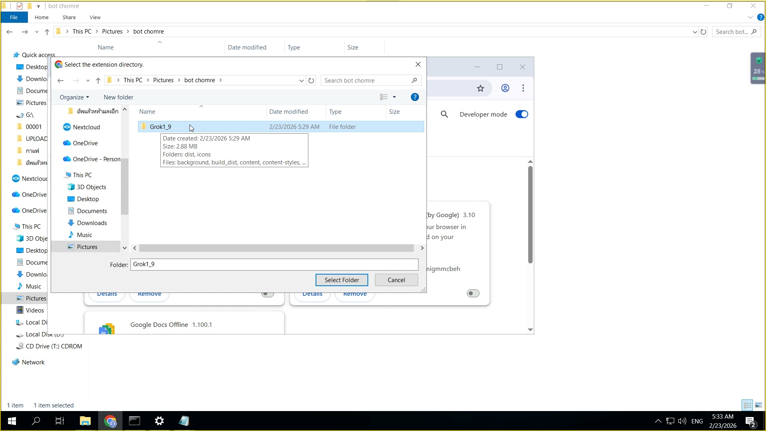Toggle the extension switch below nigmmcbeh ID
This screenshot has width=766, height=431.
(x=473, y=294)
